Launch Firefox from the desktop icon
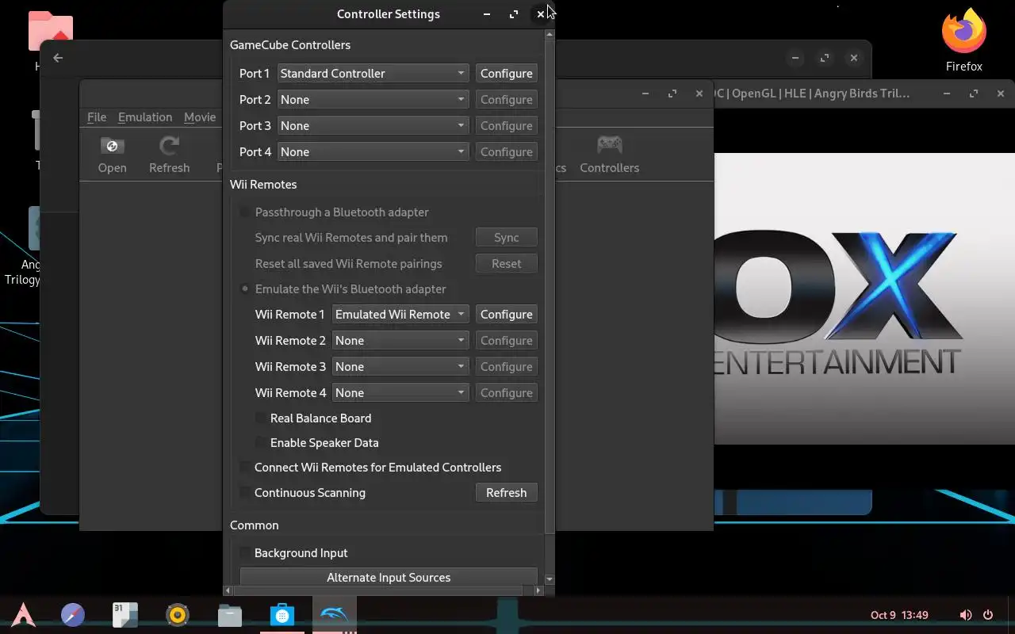The image size is (1015, 634). [963, 40]
